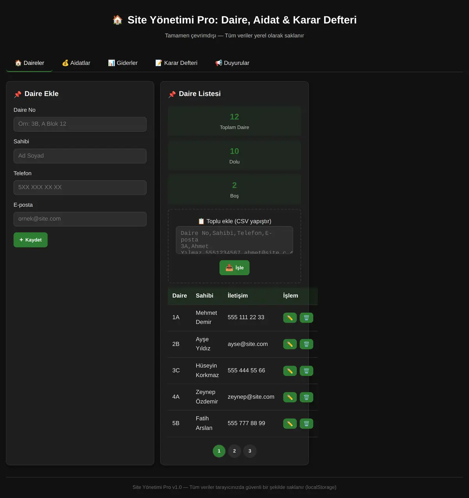Edit Zeynep Özdemir row pencil icon
469x498 pixels.
click(290, 397)
